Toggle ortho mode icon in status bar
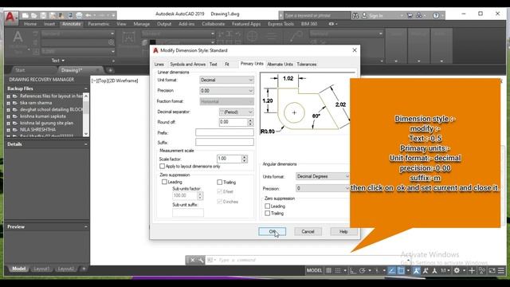 [353, 270]
